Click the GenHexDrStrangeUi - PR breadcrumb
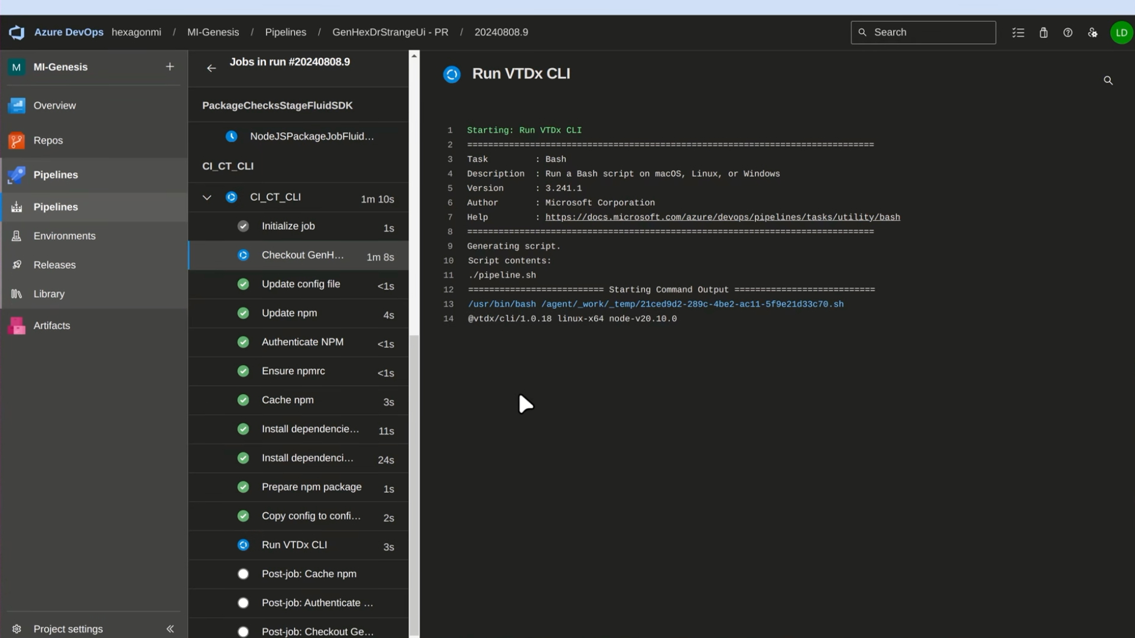 [390, 32]
